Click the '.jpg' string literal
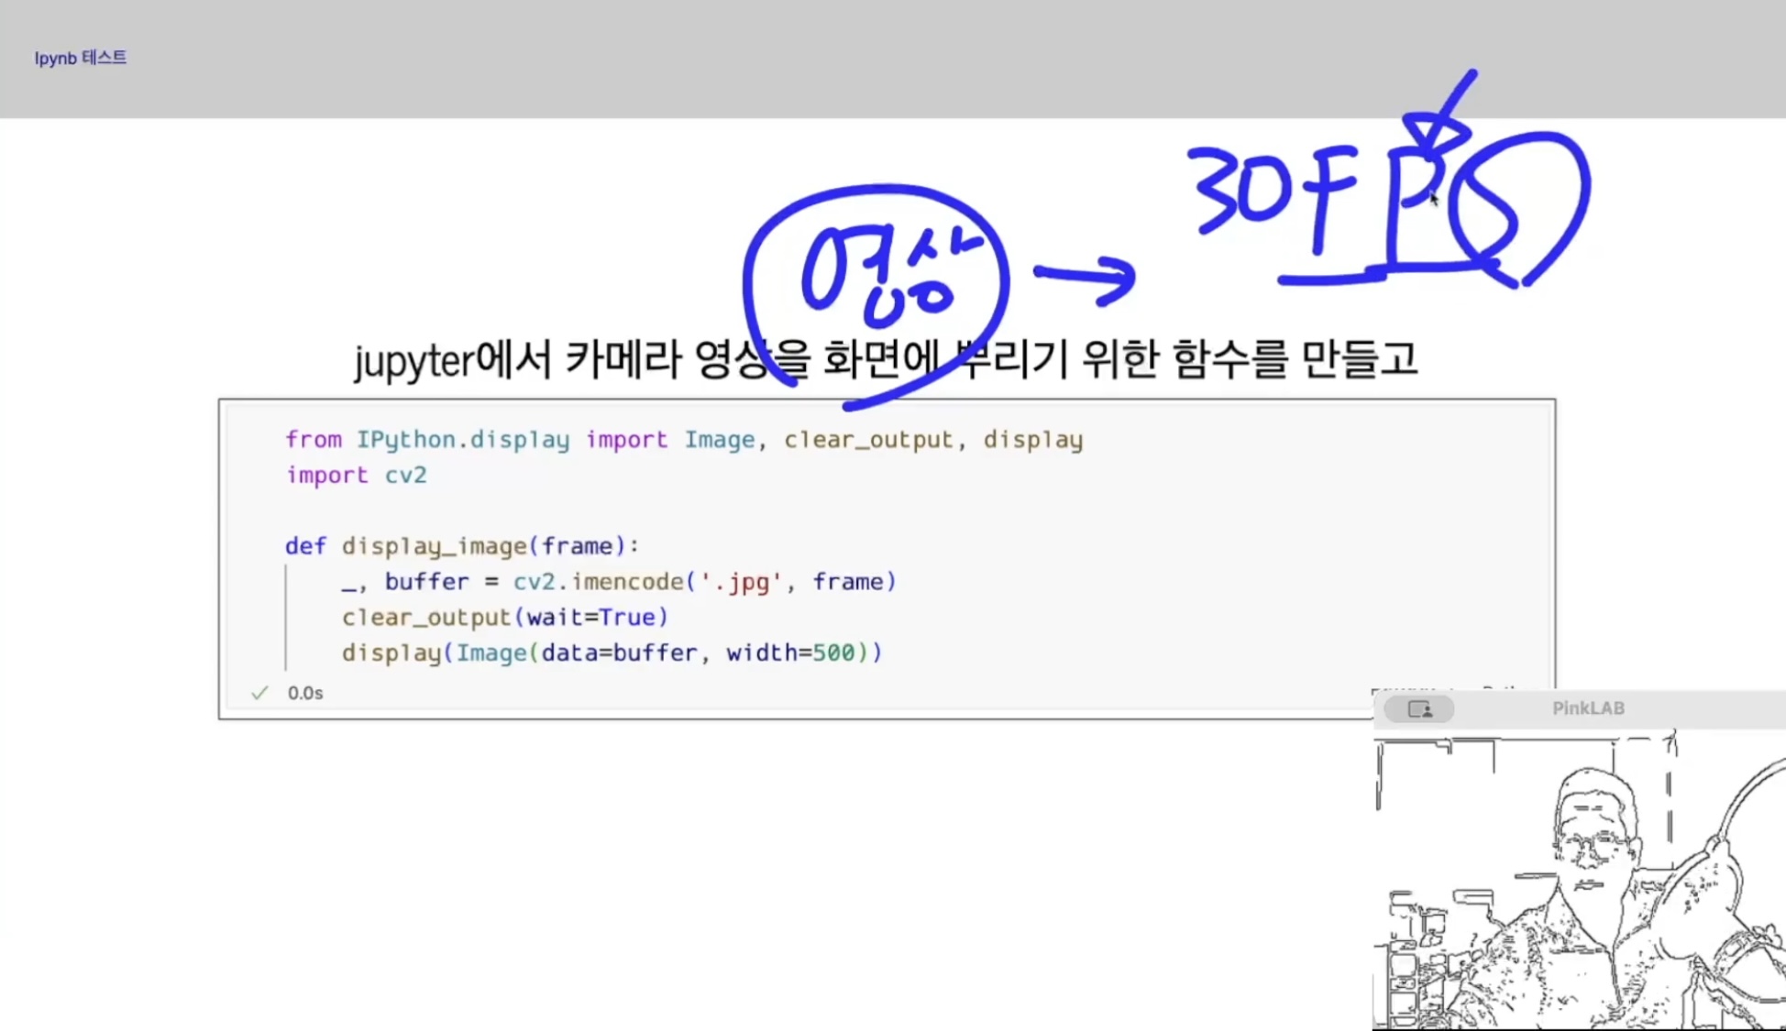The image size is (1786, 1031). click(x=740, y=582)
